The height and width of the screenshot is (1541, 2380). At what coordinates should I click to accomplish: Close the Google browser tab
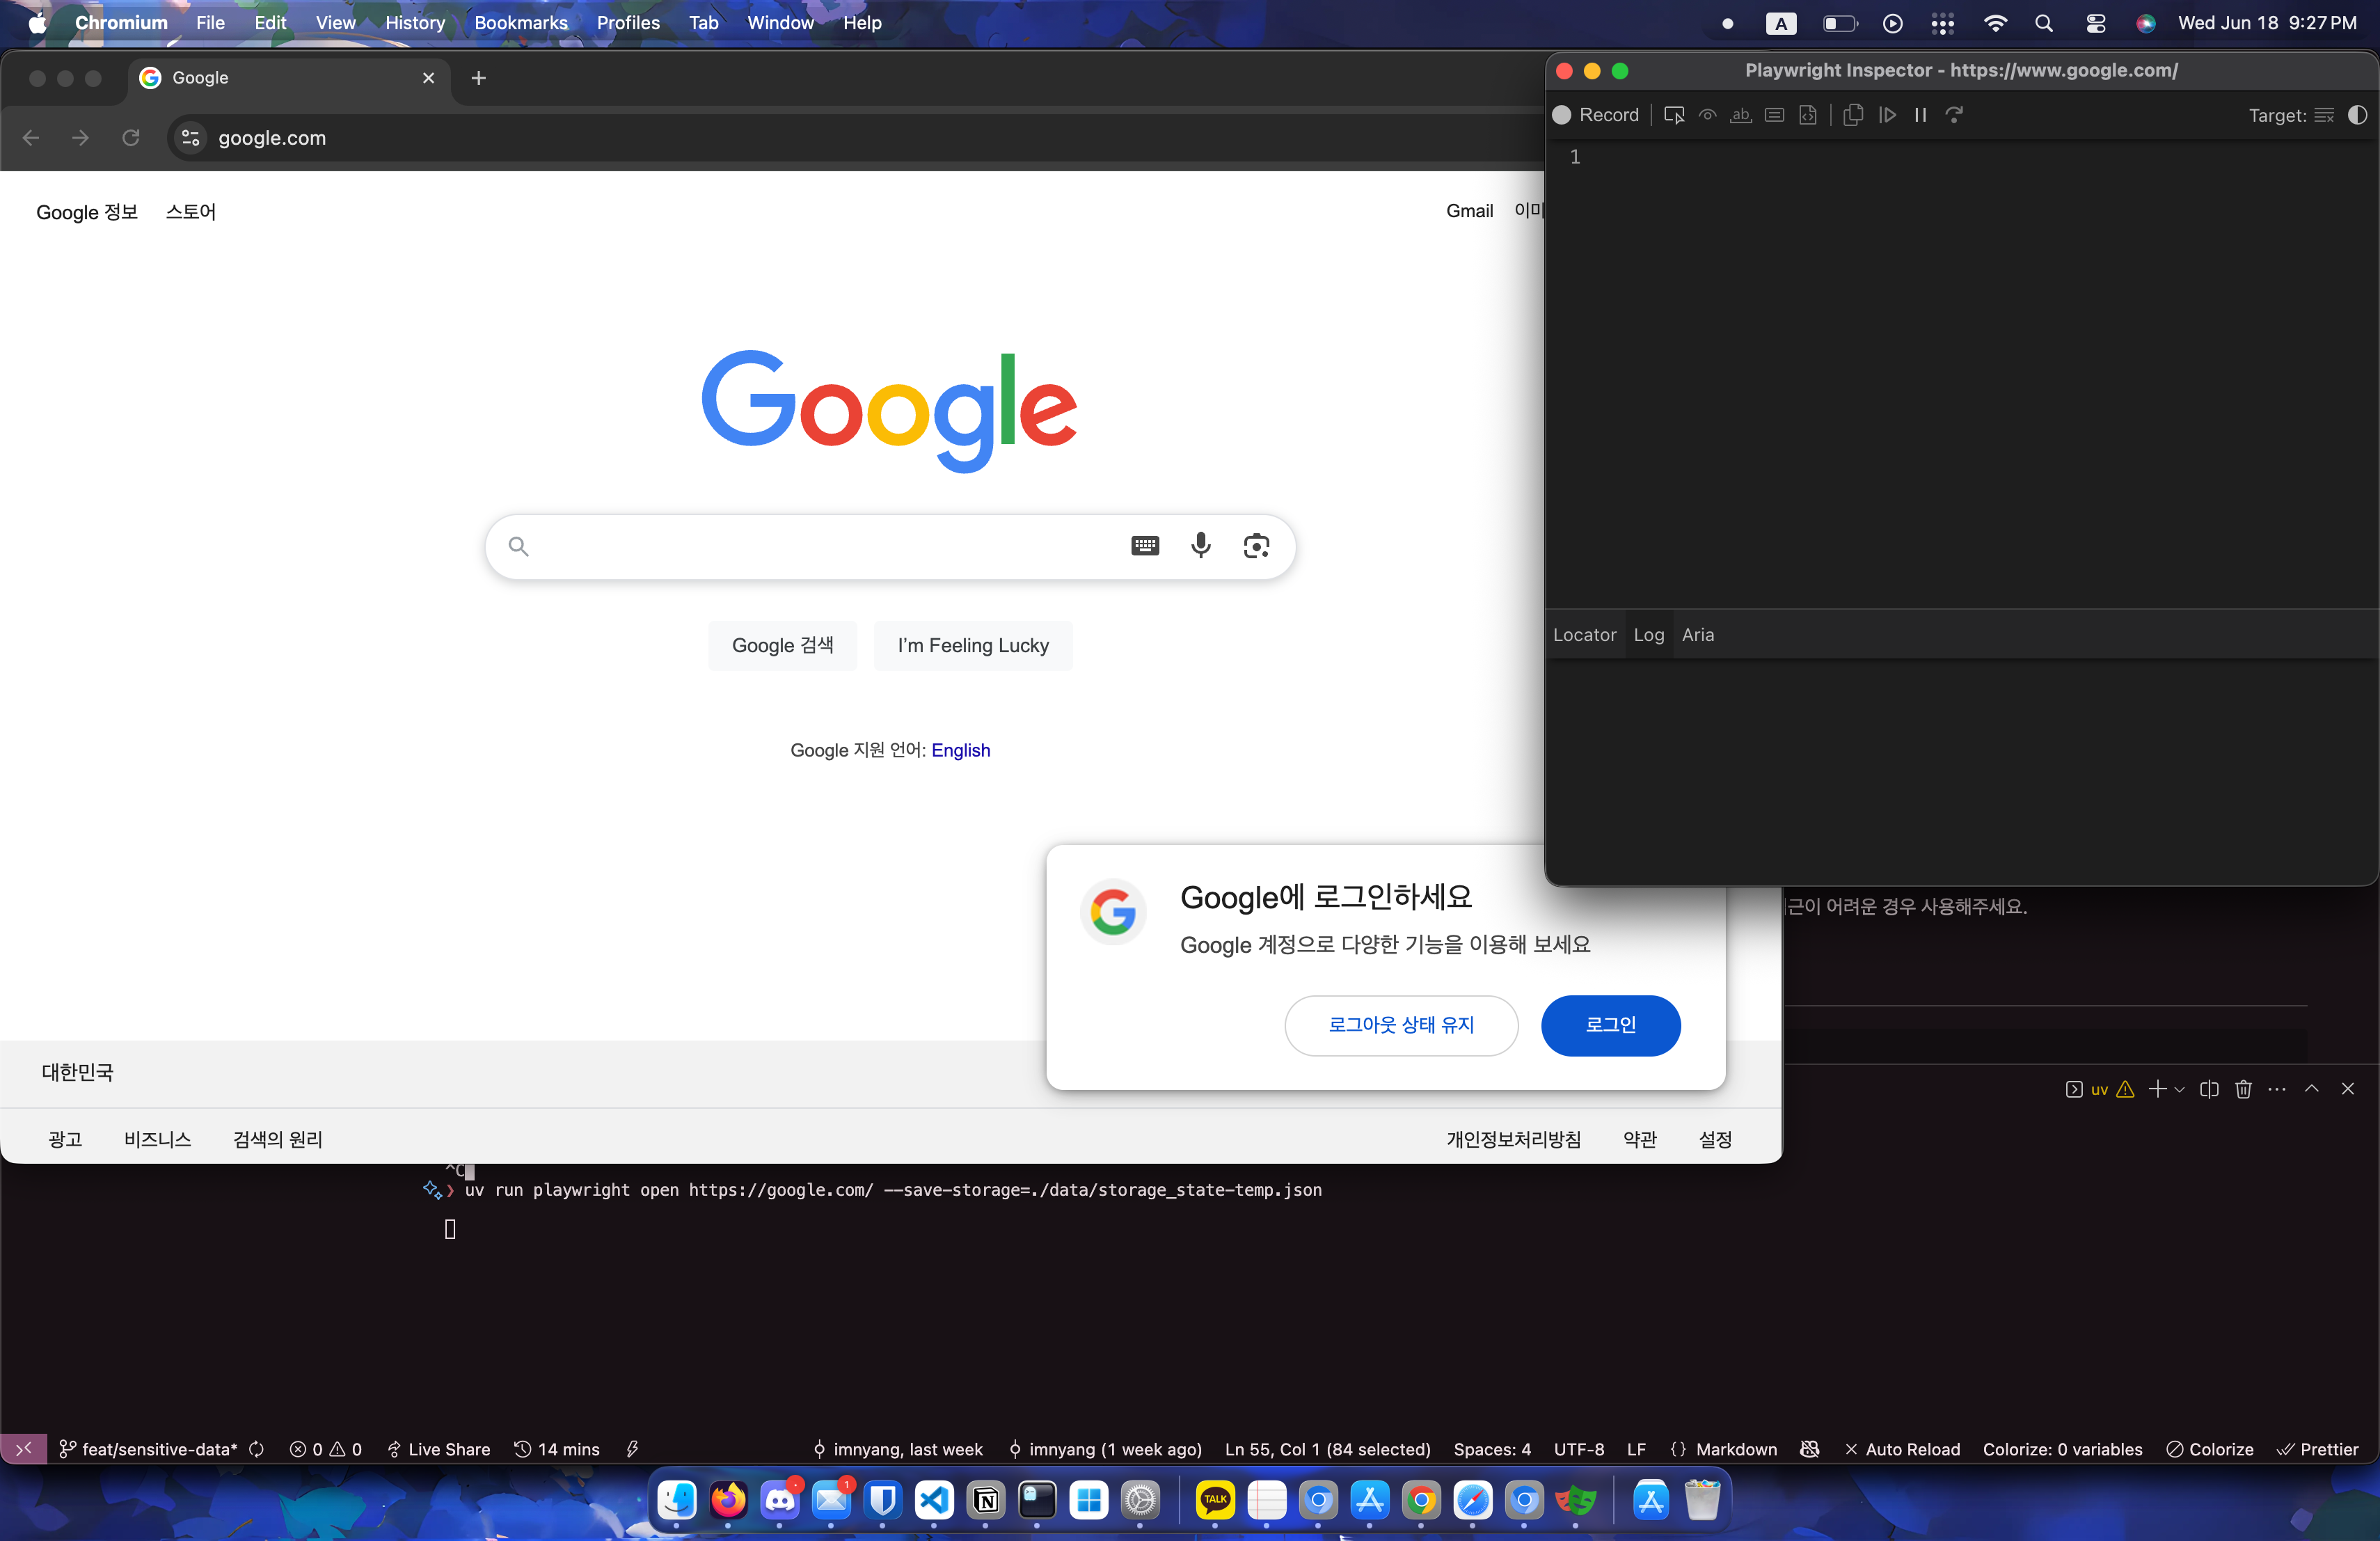click(x=429, y=78)
